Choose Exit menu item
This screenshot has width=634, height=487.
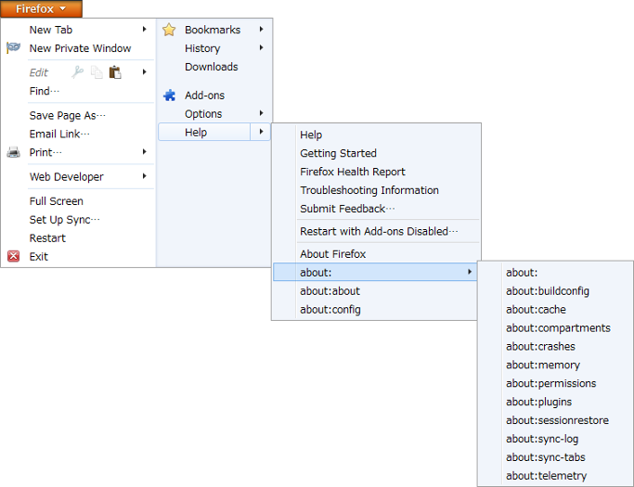click(38, 257)
